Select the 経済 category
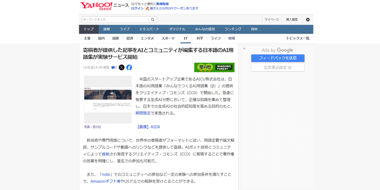 coord(130,38)
